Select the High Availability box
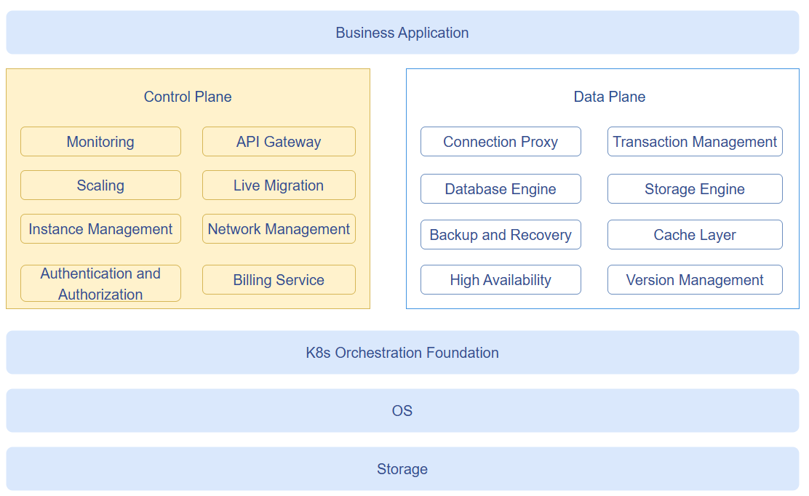This screenshot has width=809, height=496. pos(501,280)
